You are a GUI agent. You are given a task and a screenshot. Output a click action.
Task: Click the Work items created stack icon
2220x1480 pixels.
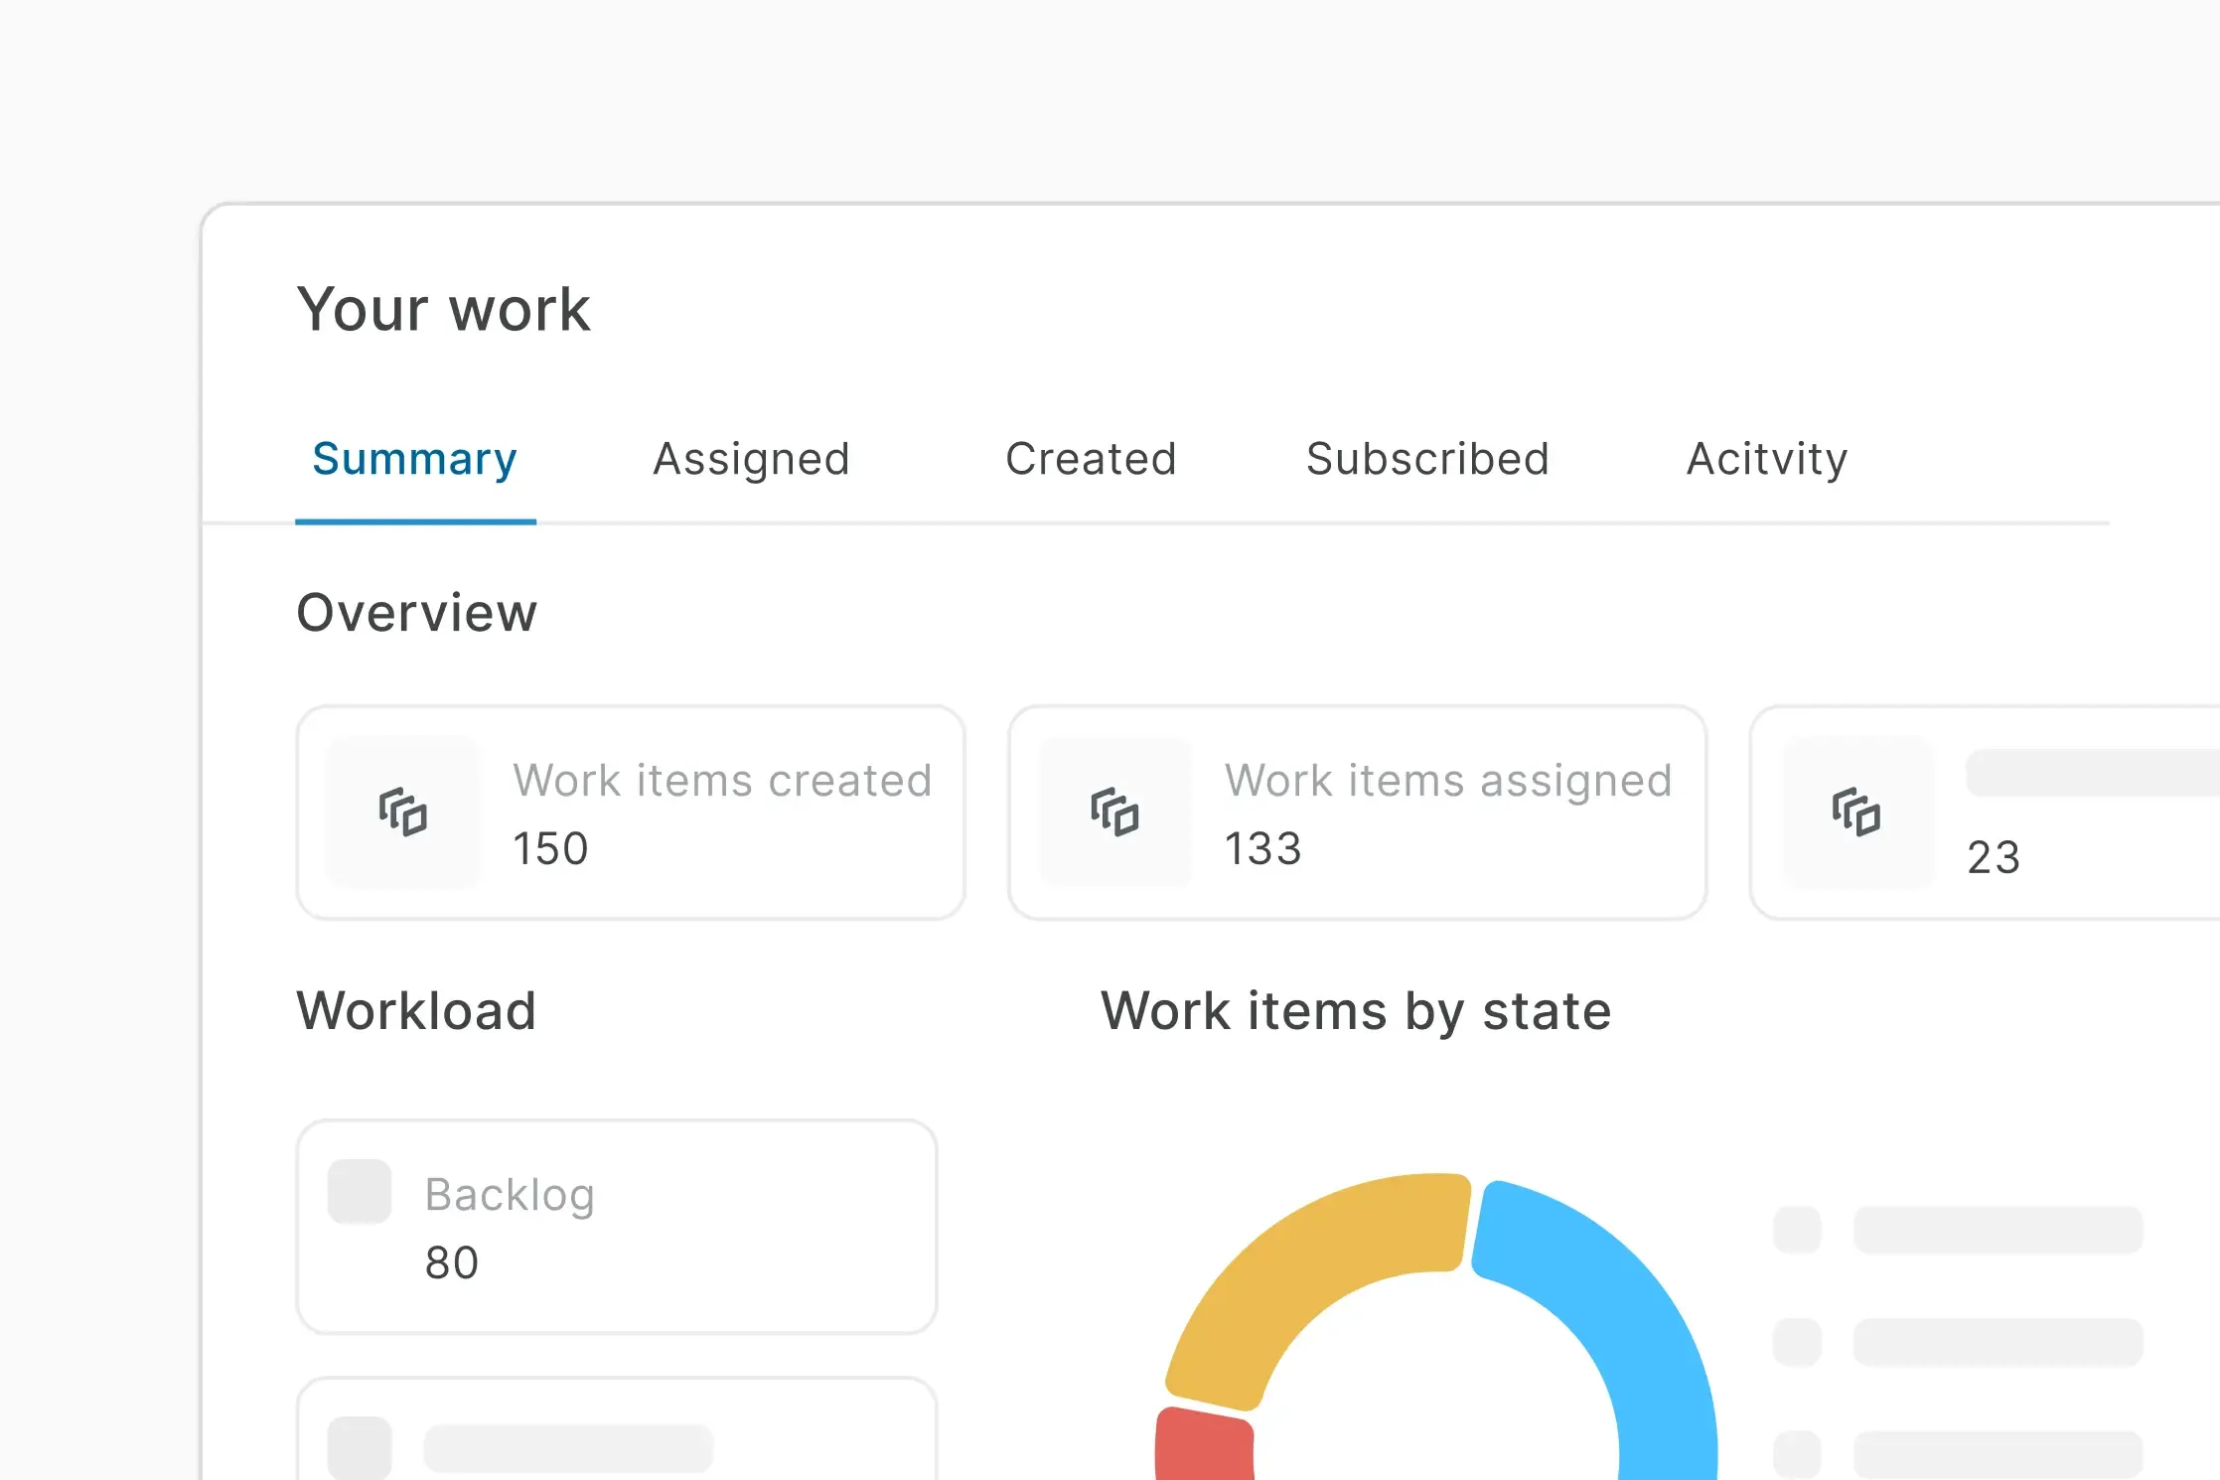pos(402,813)
